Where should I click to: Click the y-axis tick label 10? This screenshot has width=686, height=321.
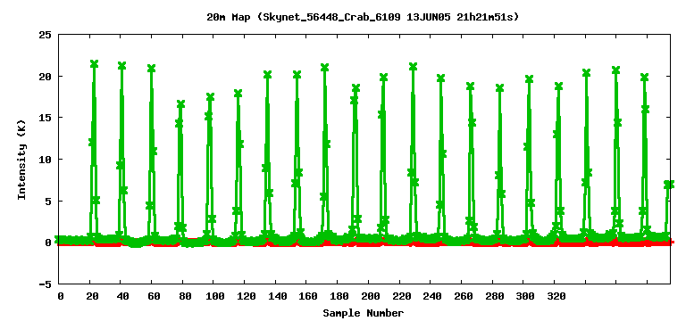(46, 160)
